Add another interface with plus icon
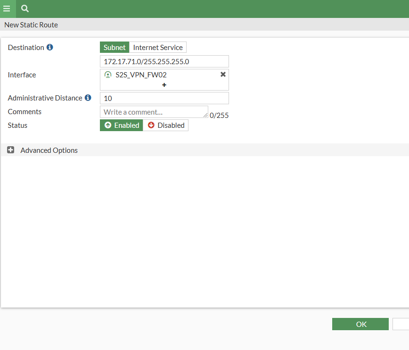This screenshot has width=409, height=350. click(x=164, y=85)
